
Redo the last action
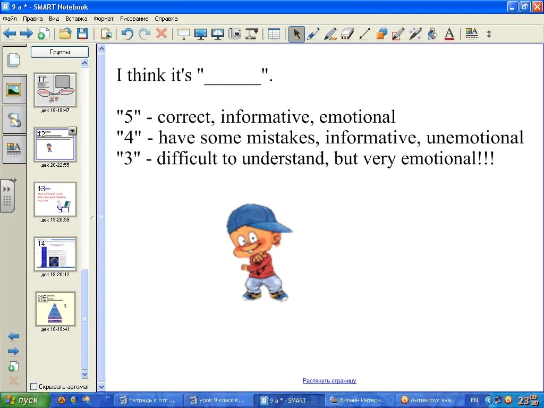click(x=144, y=33)
